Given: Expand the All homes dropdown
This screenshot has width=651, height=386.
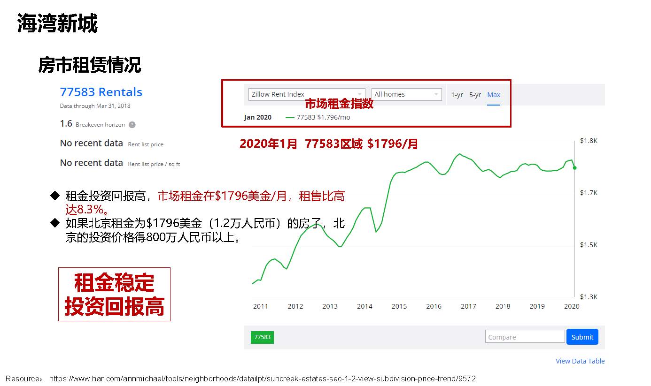Looking at the screenshot, I should tap(406, 94).
